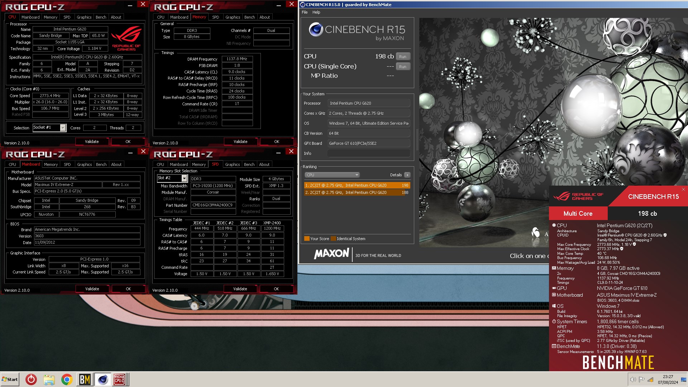688x387 pixels.
Task: Click the Multi Core label in BenchMate overlay
Action: point(578,214)
